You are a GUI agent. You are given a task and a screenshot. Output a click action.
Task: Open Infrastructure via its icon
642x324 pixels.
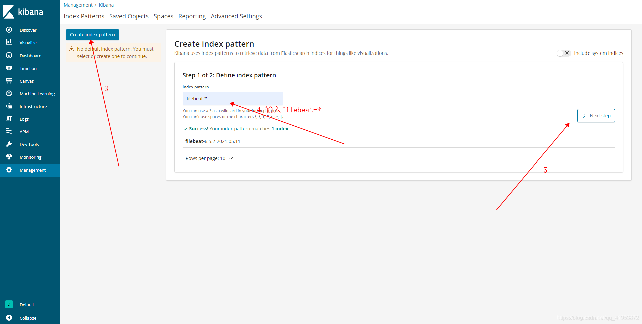click(9, 106)
